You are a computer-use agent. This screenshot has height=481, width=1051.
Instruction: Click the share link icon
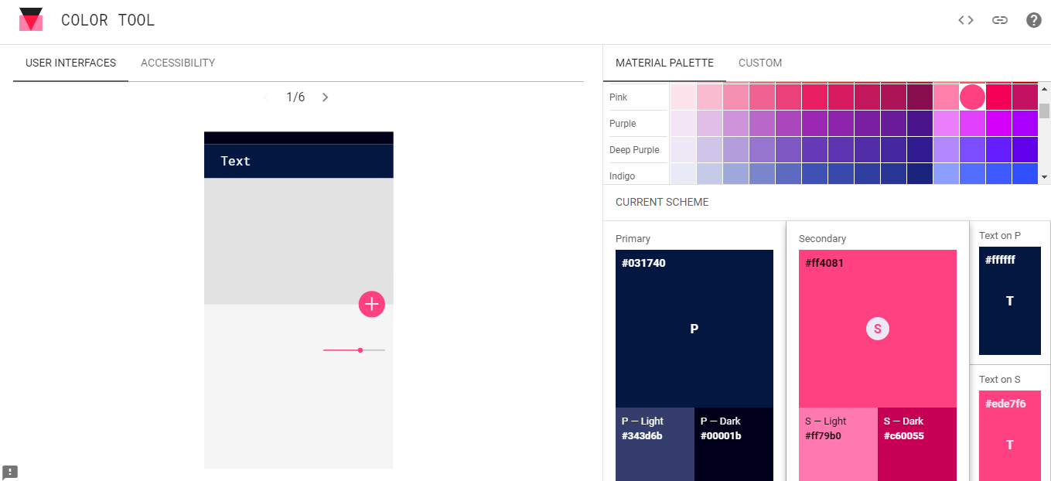[999, 20]
